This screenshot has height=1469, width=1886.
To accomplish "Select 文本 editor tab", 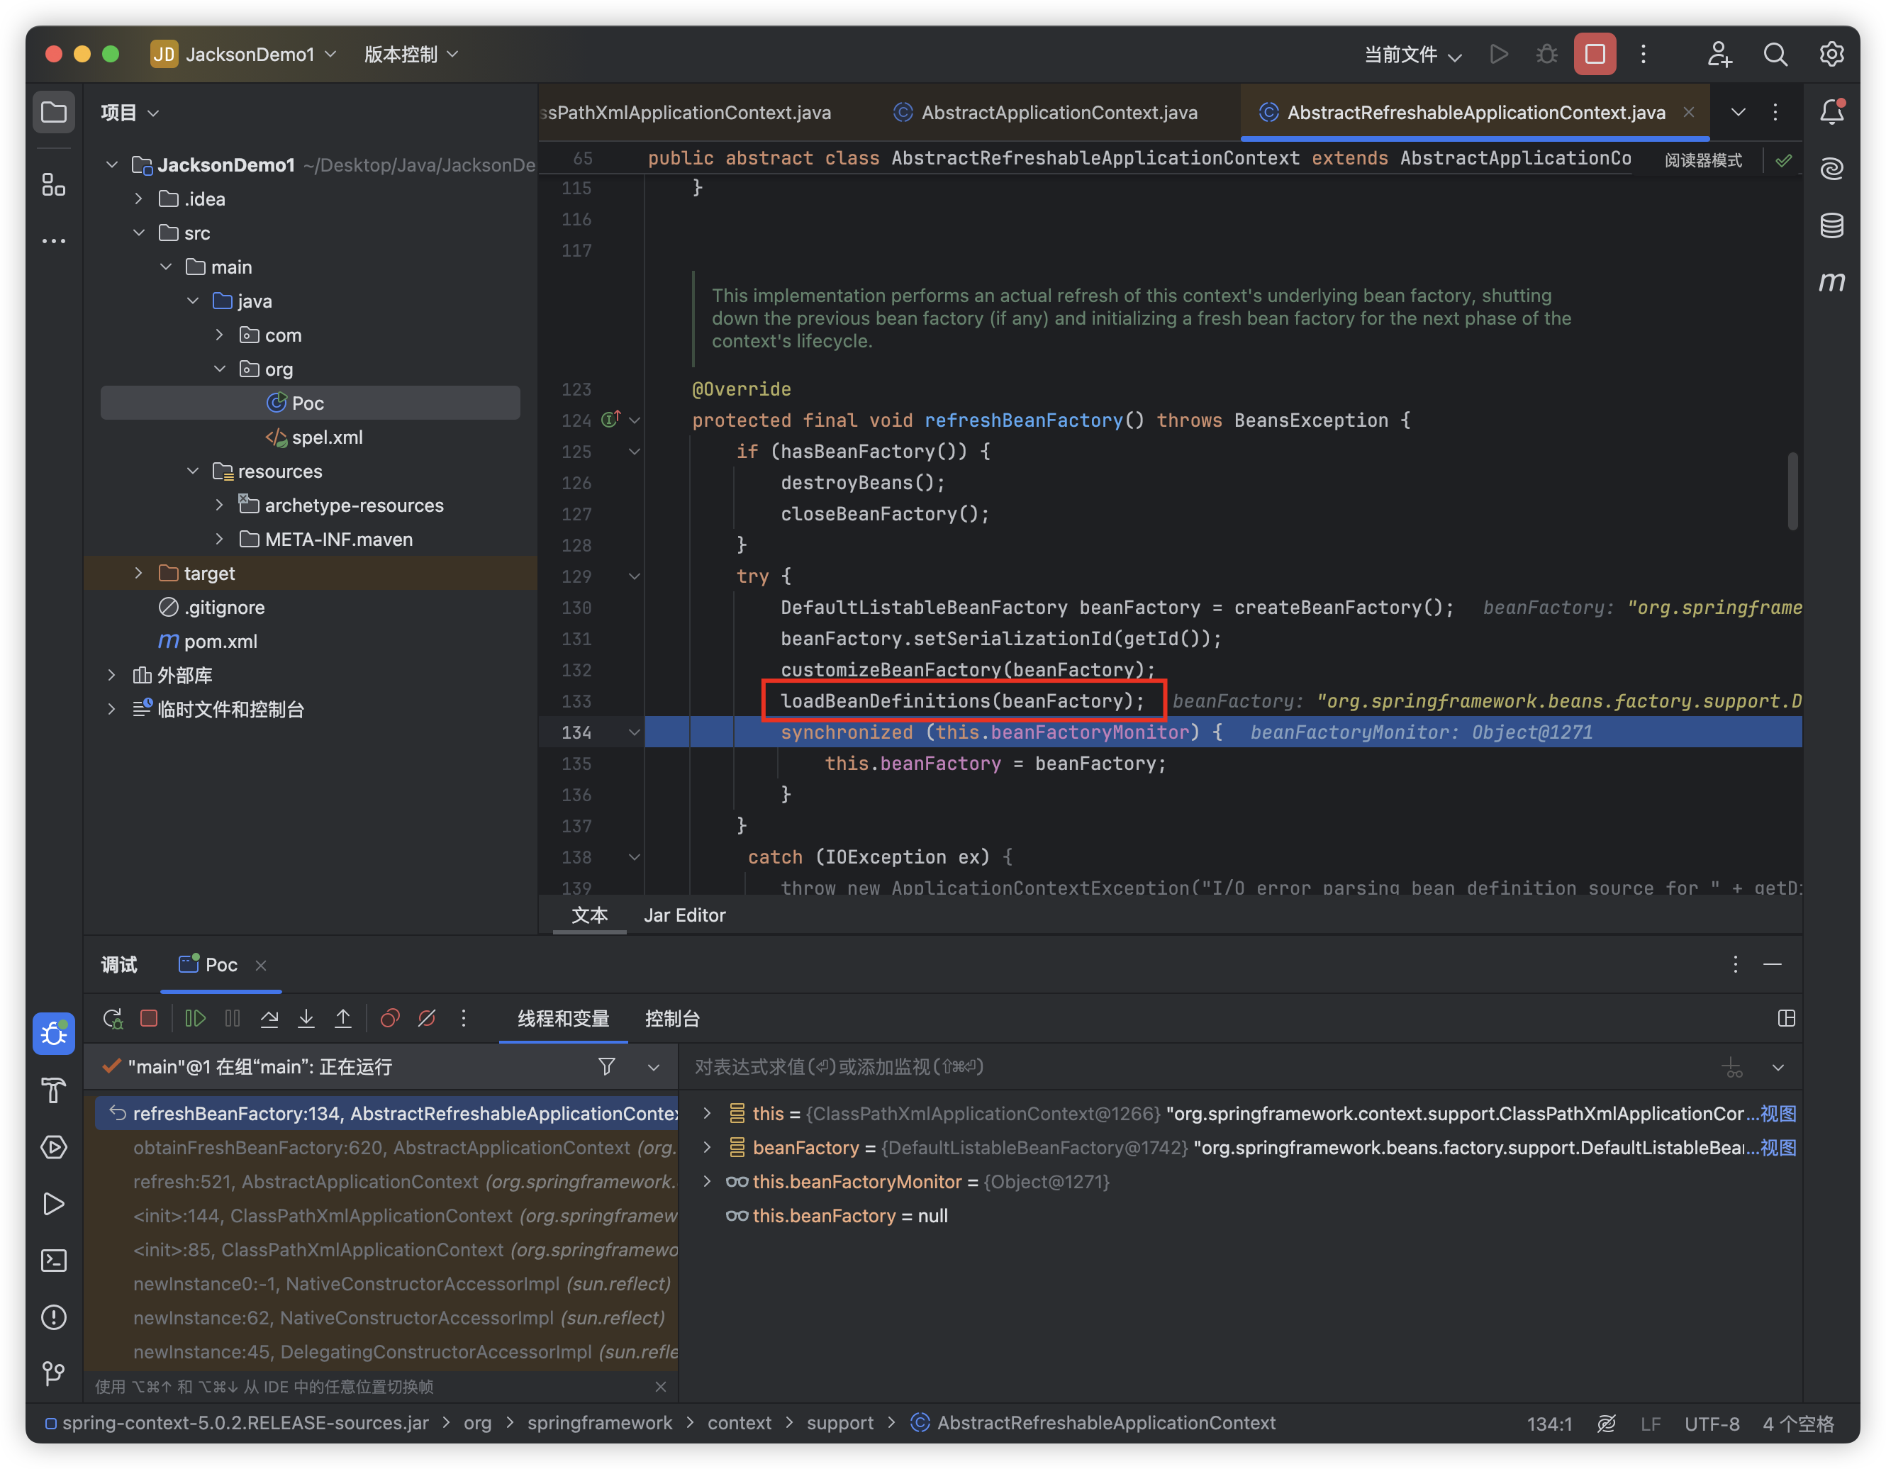I will point(590,915).
